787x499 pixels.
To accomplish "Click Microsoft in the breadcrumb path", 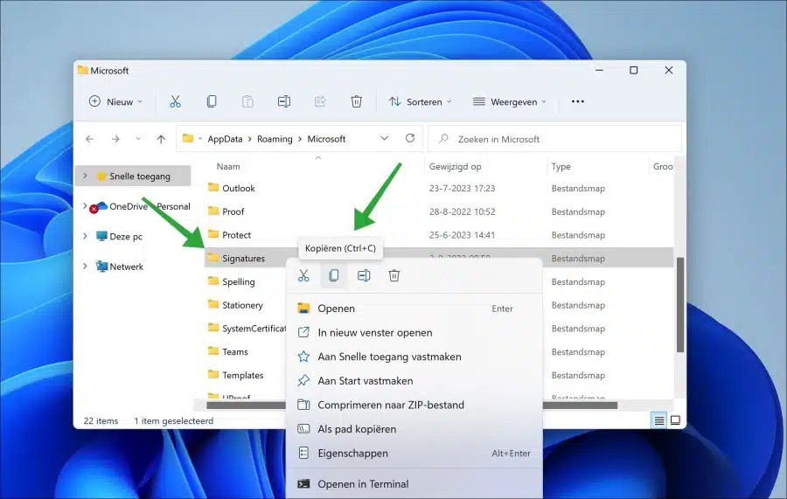I will pyautogui.click(x=326, y=139).
